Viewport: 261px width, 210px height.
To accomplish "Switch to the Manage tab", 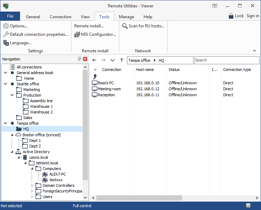I will [127, 17].
